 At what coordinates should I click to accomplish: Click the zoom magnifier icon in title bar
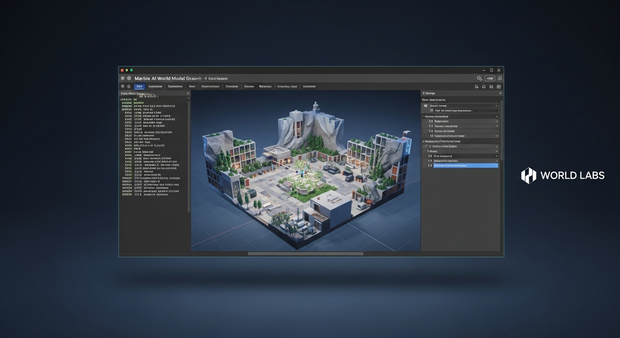point(480,78)
